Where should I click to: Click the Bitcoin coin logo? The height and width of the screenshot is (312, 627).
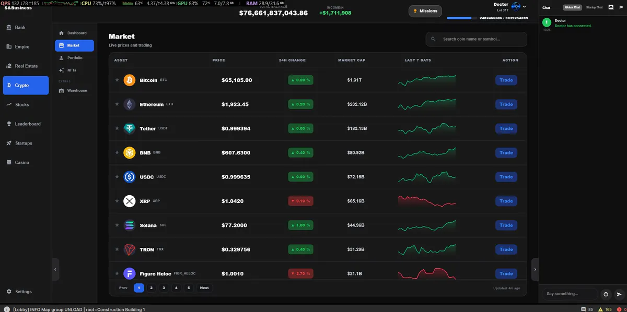pos(129,80)
